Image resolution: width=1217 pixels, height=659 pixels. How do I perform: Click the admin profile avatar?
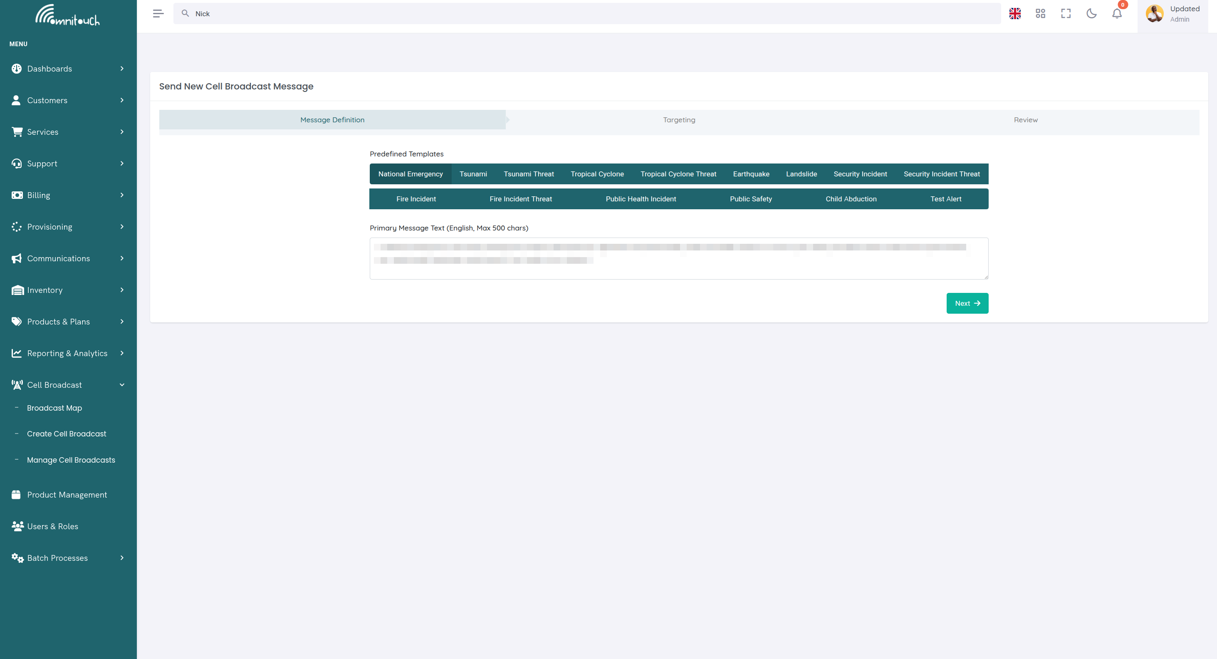tap(1154, 13)
